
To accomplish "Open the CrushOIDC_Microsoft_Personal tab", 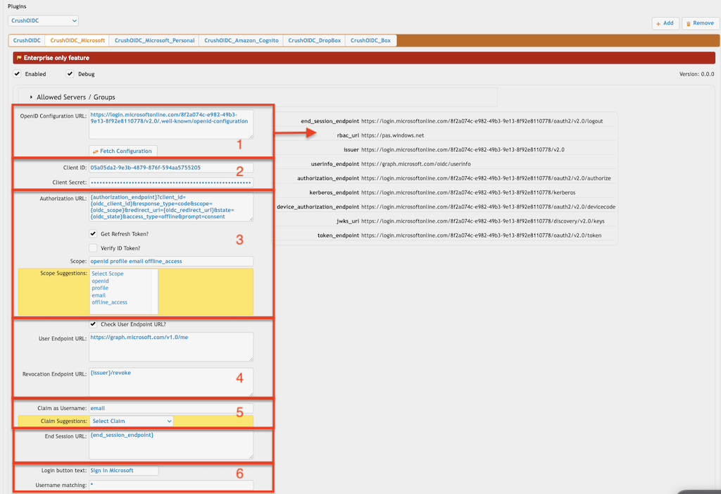I will (154, 40).
